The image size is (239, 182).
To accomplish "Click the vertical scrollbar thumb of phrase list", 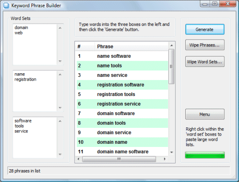I will point(172,66).
